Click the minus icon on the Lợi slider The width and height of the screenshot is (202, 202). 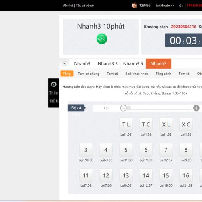(x=123, y=108)
